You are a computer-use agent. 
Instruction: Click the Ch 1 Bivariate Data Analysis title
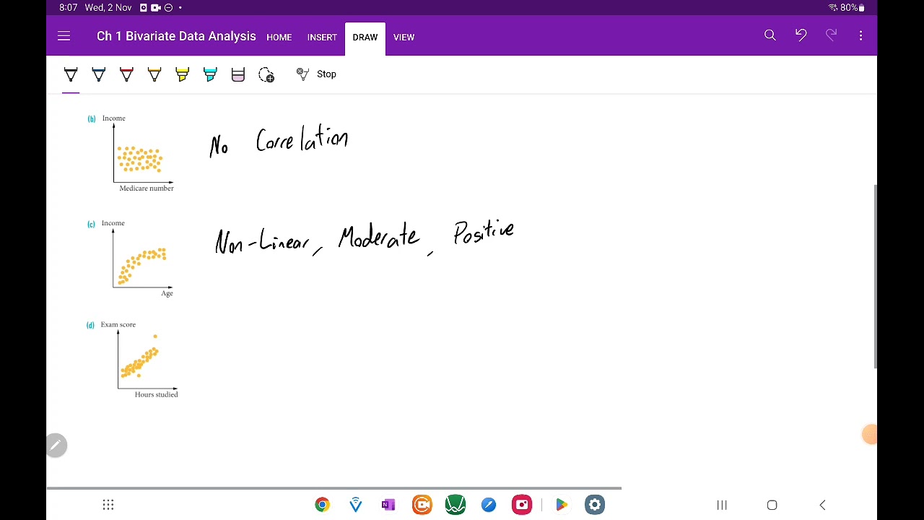(176, 36)
